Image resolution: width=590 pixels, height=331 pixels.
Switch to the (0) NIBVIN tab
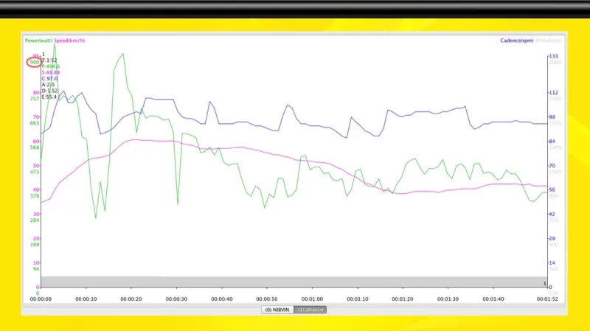277,310
